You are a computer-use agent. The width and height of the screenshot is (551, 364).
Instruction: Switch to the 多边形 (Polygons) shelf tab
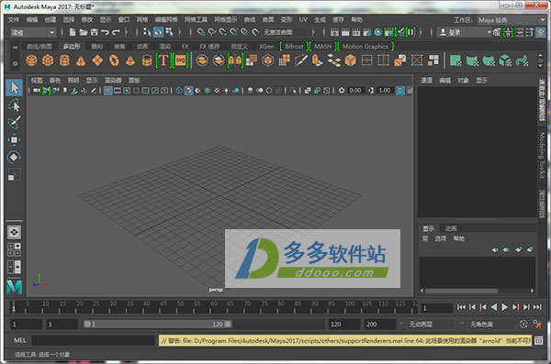pos(72,47)
